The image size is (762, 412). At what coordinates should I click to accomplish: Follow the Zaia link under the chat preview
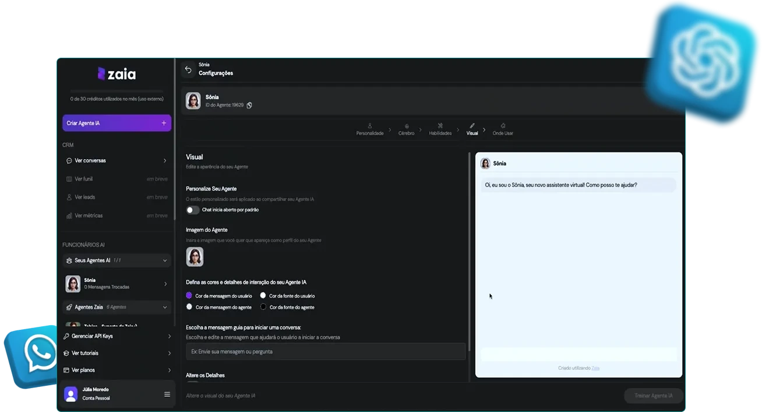(595, 368)
